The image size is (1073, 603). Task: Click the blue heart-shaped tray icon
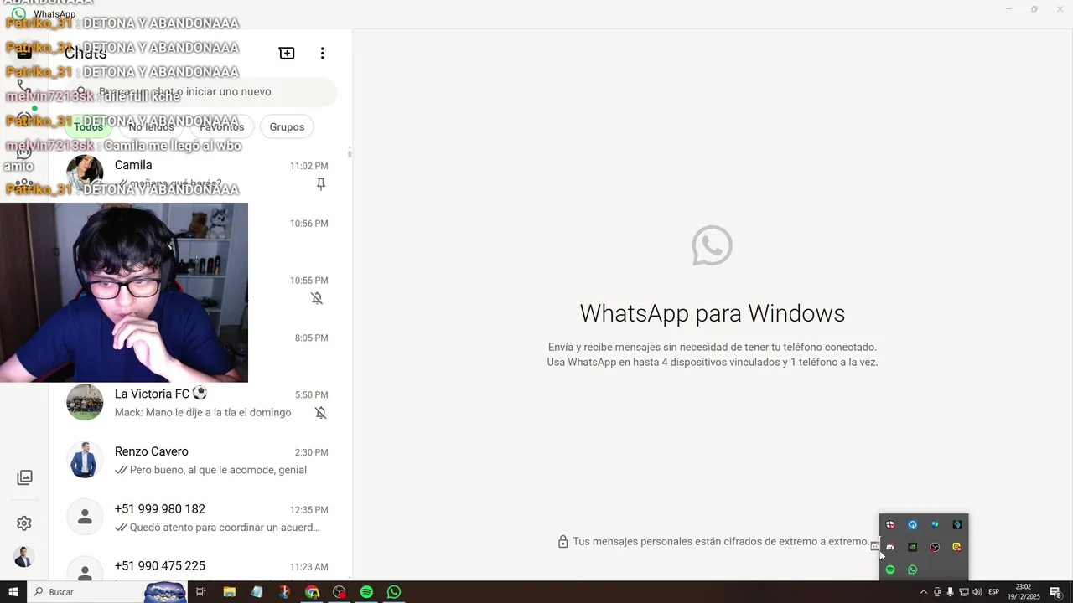(x=935, y=525)
